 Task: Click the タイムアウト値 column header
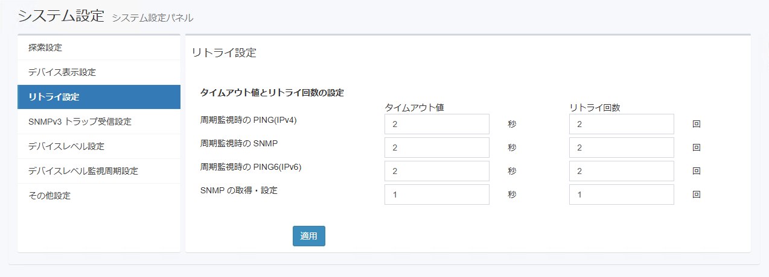415,107
